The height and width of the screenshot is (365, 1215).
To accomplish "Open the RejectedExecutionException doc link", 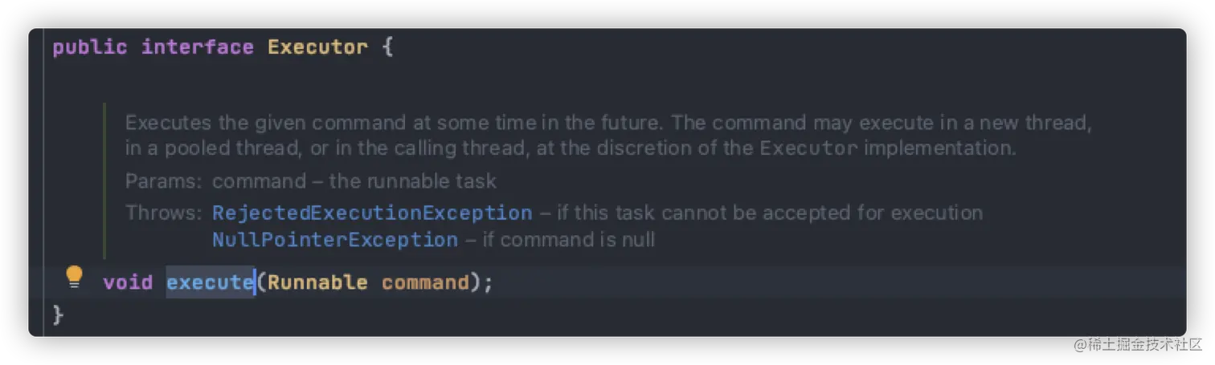I will click(x=372, y=213).
